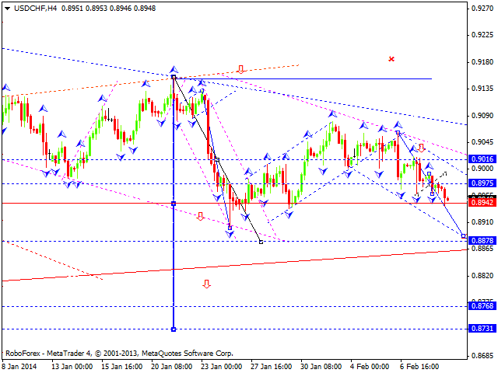
Task: Click the red X marker above the chart
Action: point(391,58)
